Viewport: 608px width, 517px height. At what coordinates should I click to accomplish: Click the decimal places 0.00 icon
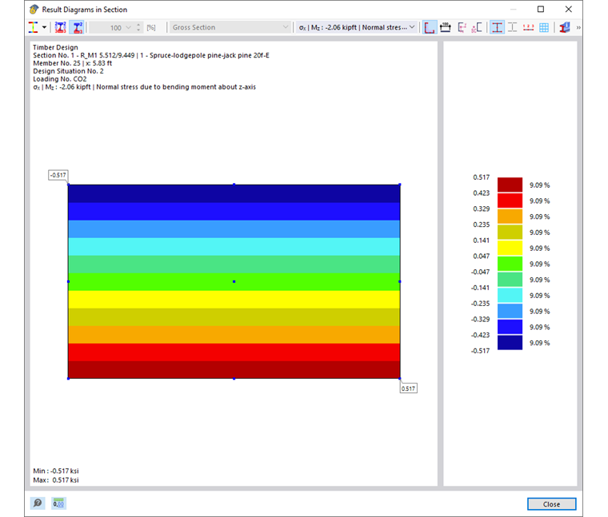point(58,503)
